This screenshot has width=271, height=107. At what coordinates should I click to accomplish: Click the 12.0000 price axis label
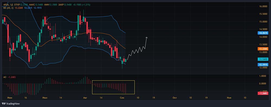click(x=263, y=68)
